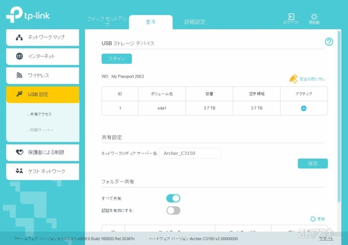
Task: Click the safe removal eject icon
Action: tap(293, 79)
